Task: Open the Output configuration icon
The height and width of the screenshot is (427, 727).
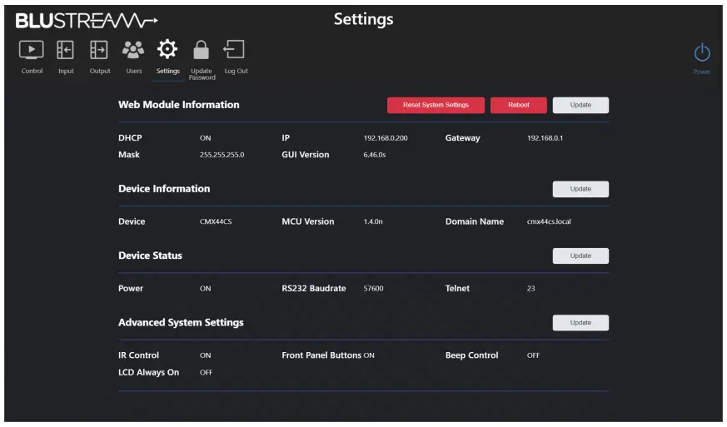Action: coord(99,50)
